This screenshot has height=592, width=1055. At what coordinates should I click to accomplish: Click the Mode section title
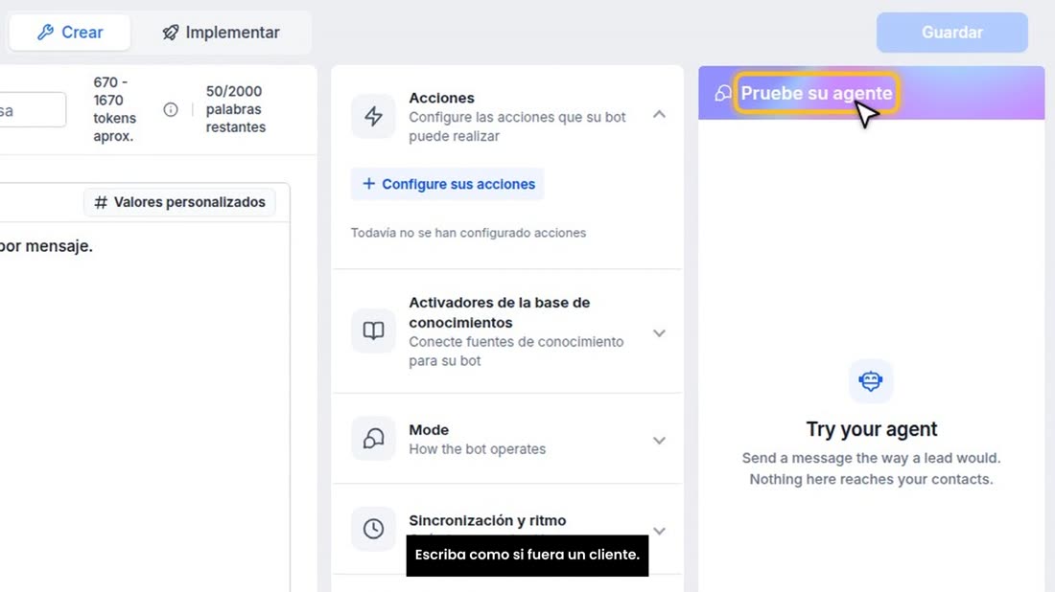[429, 430]
